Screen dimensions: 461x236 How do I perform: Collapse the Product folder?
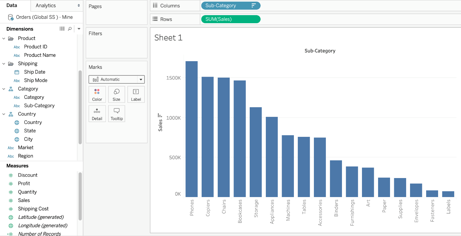pyautogui.click(x=4, y=38)
